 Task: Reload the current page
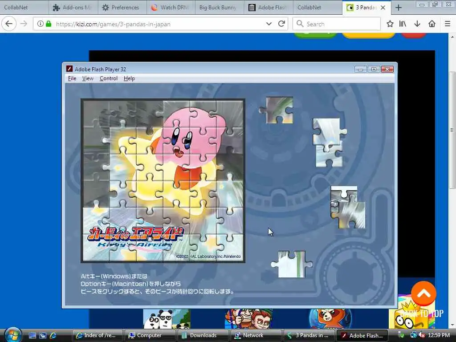[x=281, y=24]
